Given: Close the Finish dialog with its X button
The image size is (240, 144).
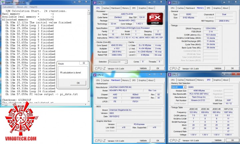Looking at the screenshot, I should (84, 63).
